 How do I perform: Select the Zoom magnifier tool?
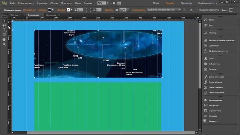click(4, 44)
